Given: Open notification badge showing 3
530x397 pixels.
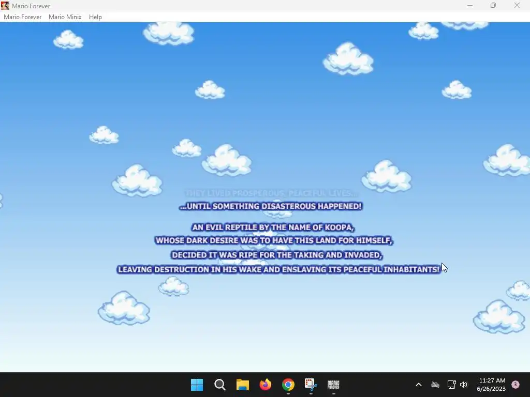Looking at the screenshot, I should click(x=516, y=385).
